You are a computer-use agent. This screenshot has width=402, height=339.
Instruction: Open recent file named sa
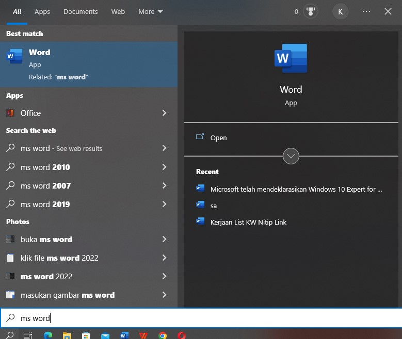pyautogui.click(x=213, y=206)
